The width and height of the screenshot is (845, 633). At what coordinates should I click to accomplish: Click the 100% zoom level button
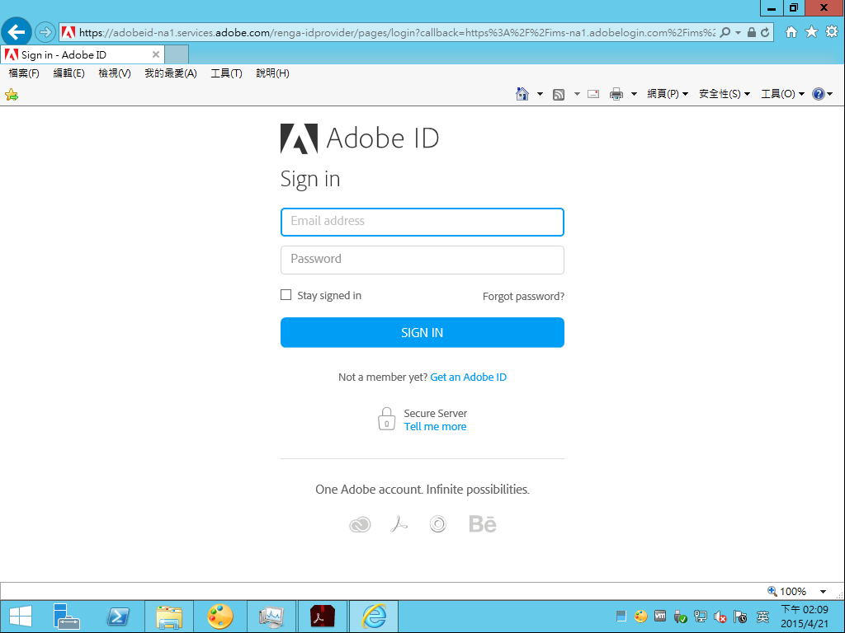pos(788,592)
